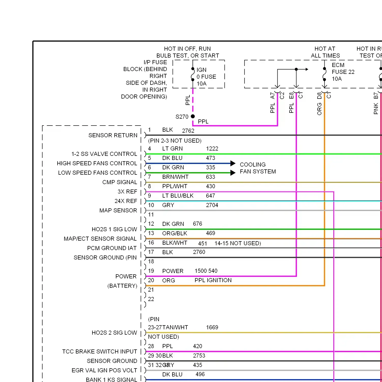Click the "COOLING" destination text
This screenshot has height=382, width=382.
coord(253,165)
